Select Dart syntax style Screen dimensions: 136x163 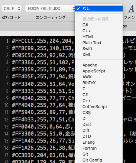coord(98,124)
